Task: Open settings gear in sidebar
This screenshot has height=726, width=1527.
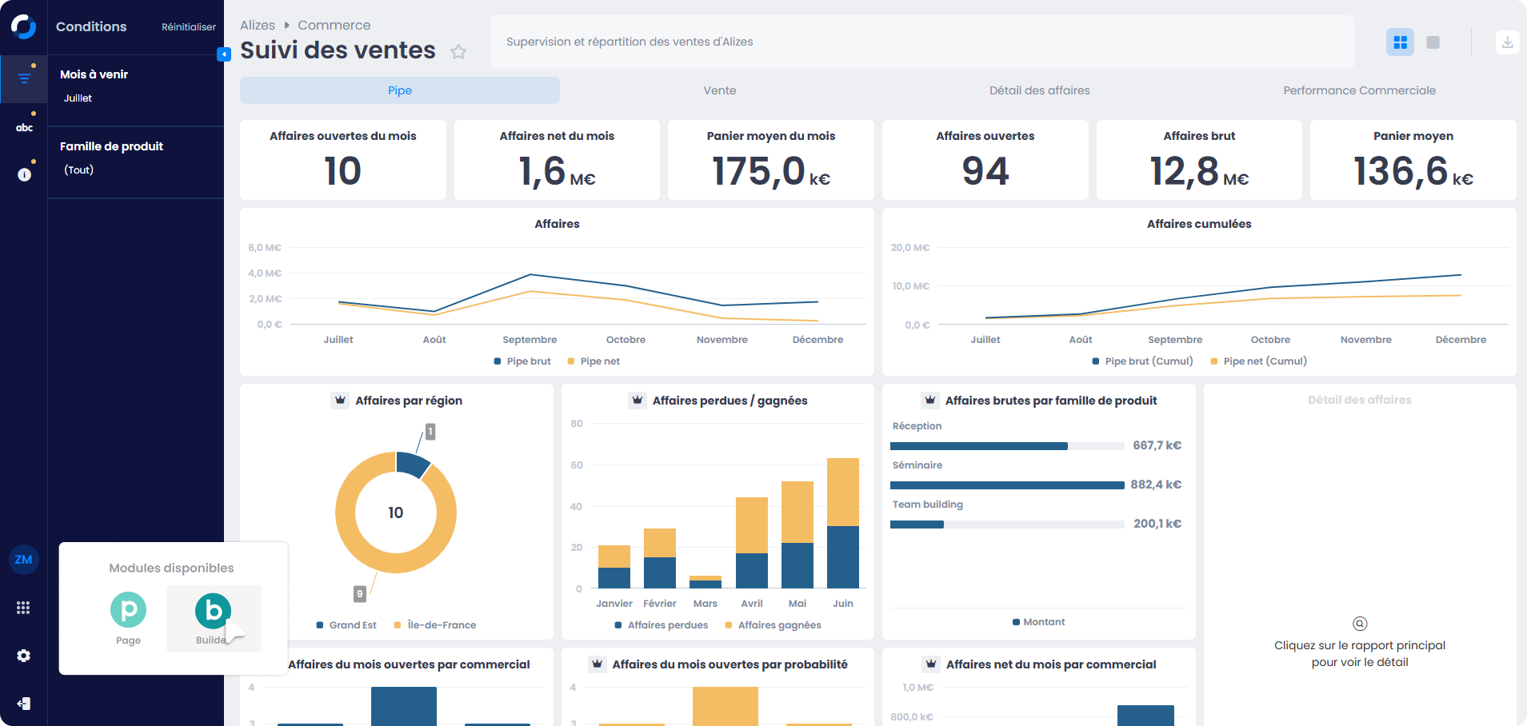Action: pyautogui.click(x=23, y=656)
